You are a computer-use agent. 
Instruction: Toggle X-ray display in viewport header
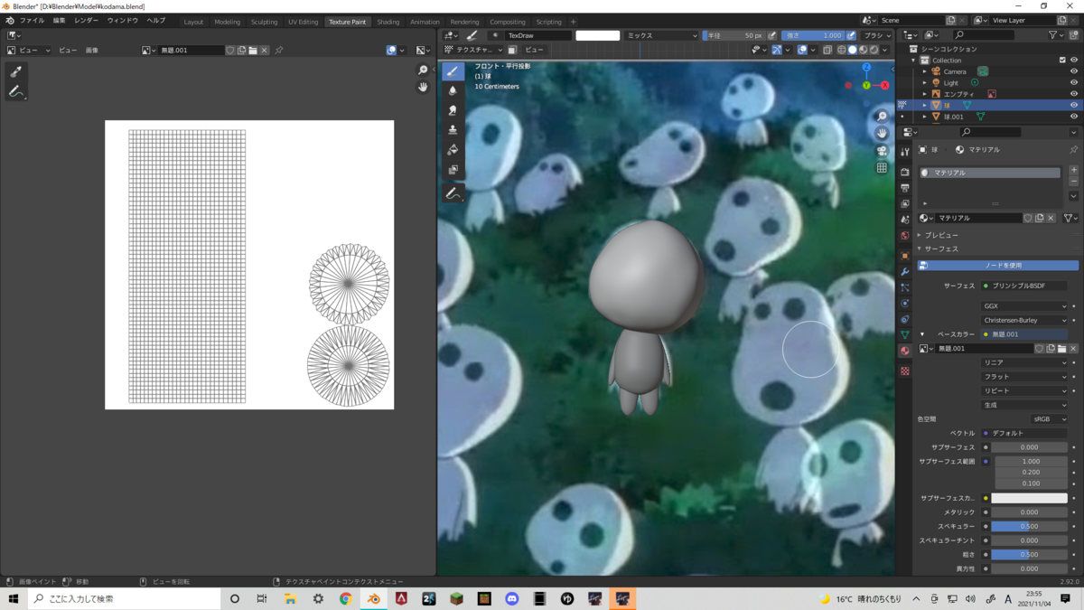827,50
